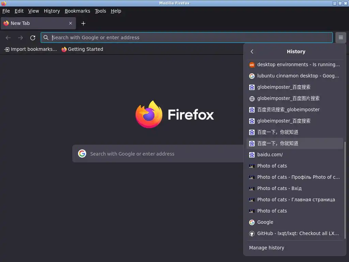
Task: Open the Edit menu
Action: pyautogui.click(x=19, y=11)
